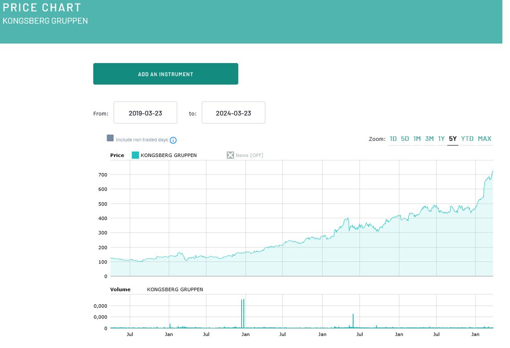Open the non traded days info icon
The height and width of the screenshot is (348, 510).
(173, 140)
